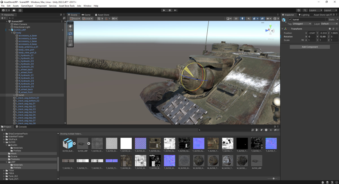Screen dimensions: 339x184
Task: Collapse the body hierarchy item
Action: 12,33
